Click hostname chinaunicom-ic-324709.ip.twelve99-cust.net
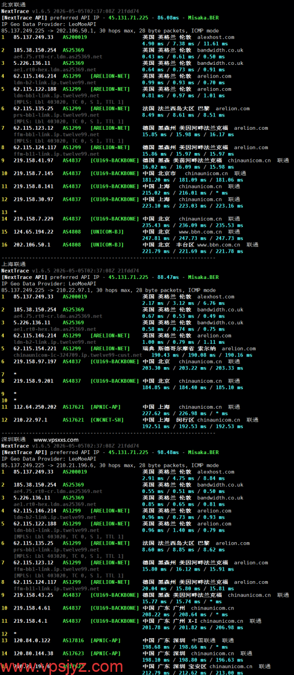The image size is (294, 675). point(78,355)
